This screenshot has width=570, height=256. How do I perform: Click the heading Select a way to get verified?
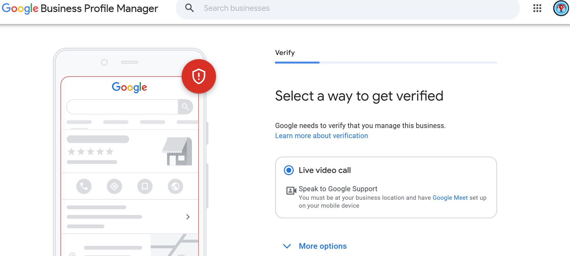pyautogui.click(x=359, y=96)
